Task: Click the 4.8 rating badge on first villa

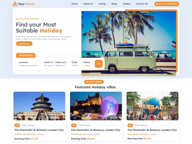Action: [17, 125]
